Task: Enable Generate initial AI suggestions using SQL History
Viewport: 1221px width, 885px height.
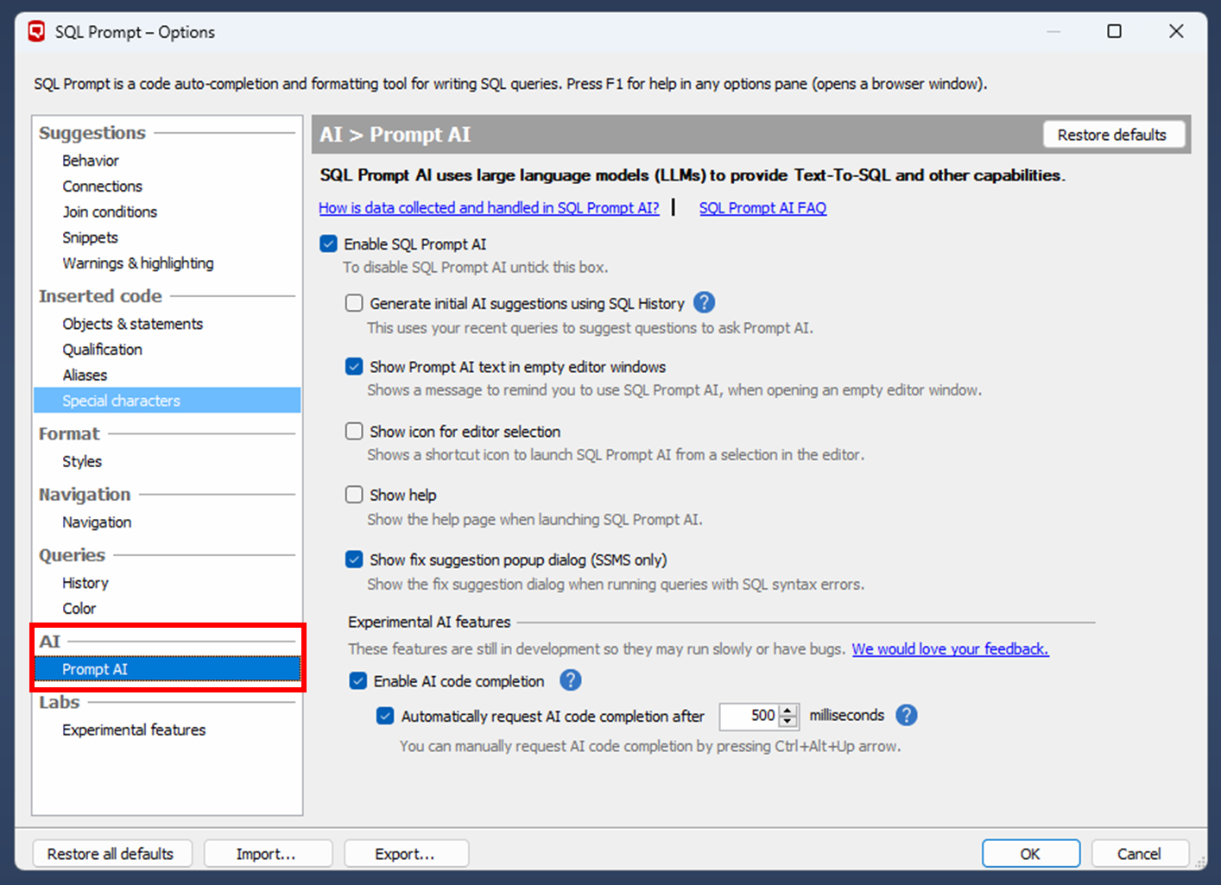Action: (x=354, y=303)
